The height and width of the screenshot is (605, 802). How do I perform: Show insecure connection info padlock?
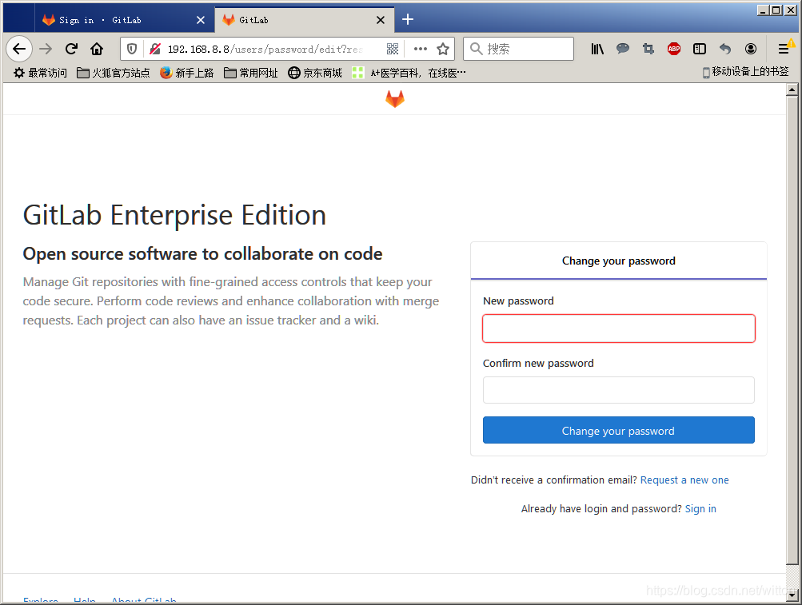[x=155, y=49]
